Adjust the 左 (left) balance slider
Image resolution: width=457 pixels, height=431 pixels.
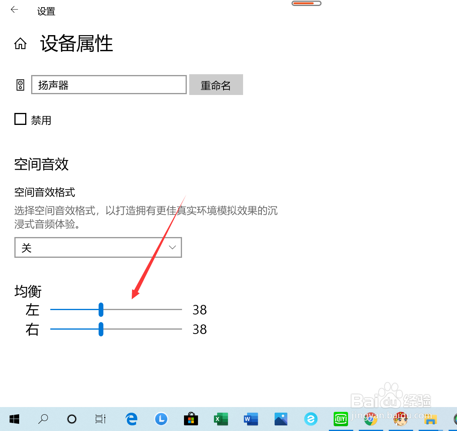(102, 310)
